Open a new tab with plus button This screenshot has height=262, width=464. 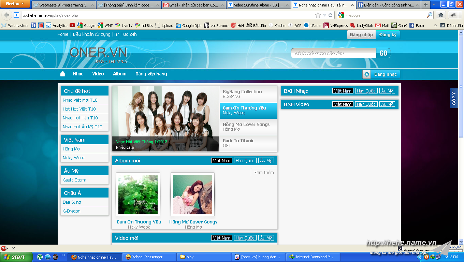pyautogui.click(x=425, y=5)
